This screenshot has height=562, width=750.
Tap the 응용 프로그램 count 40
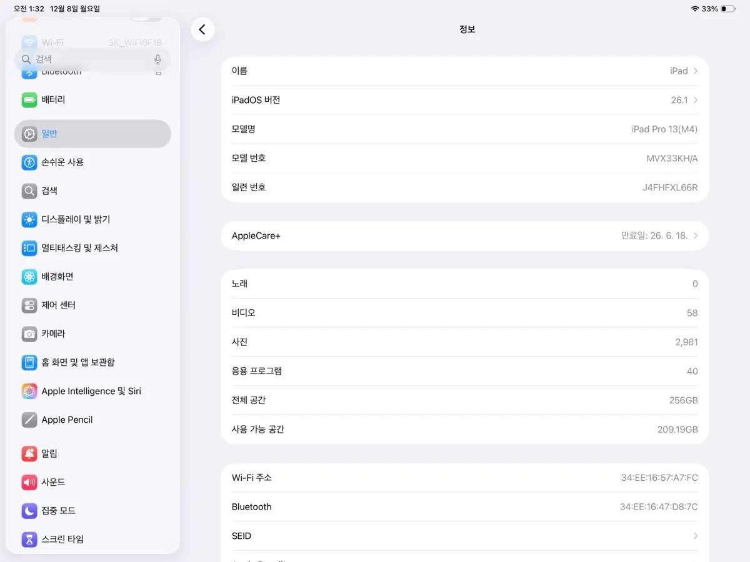692,371
